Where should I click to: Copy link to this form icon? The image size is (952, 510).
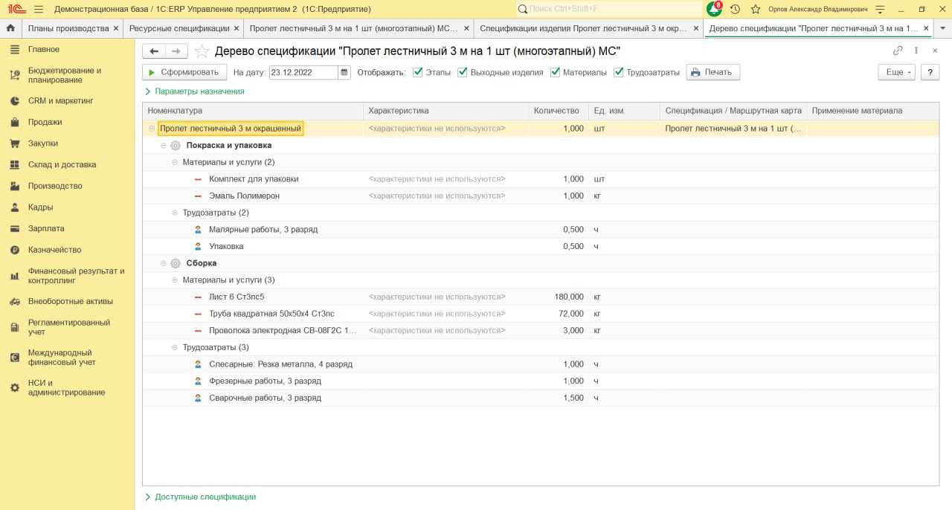[898, 51]
